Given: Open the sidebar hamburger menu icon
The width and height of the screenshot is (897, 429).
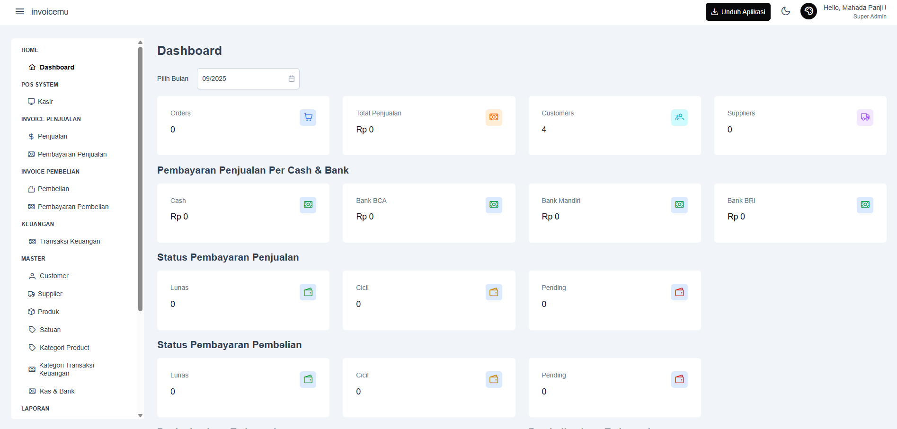Looking at the screenshot, I should point(19,12).
